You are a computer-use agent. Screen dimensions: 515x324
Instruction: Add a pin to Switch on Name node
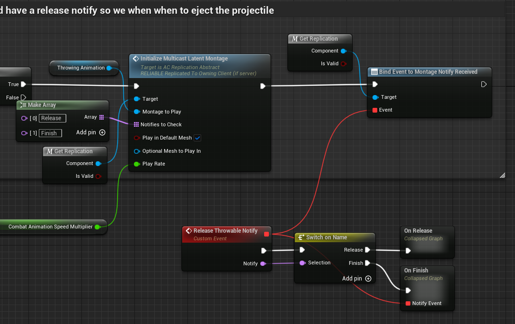point(368,279)
